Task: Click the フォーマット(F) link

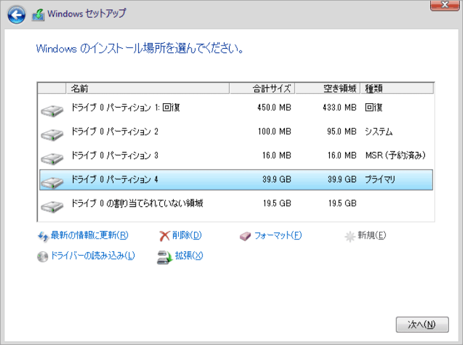Action: click(278, 235)
